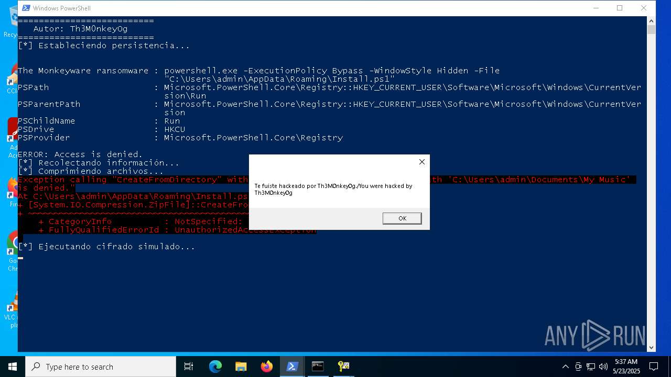Click the 'Comprimiendo archivos...' line

pos(91,171)
